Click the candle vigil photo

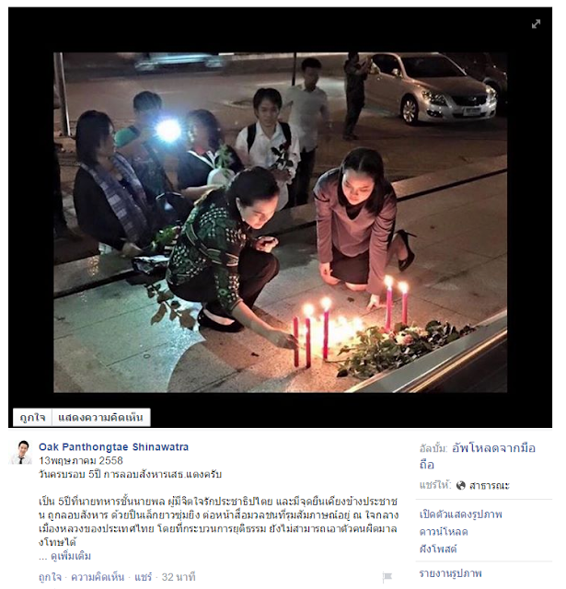tap(280, 223)
